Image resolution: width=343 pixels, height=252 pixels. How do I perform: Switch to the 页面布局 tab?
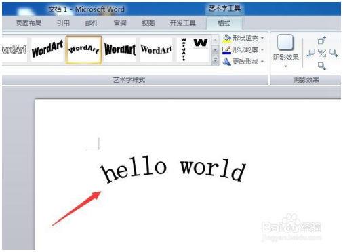point(28,23)
